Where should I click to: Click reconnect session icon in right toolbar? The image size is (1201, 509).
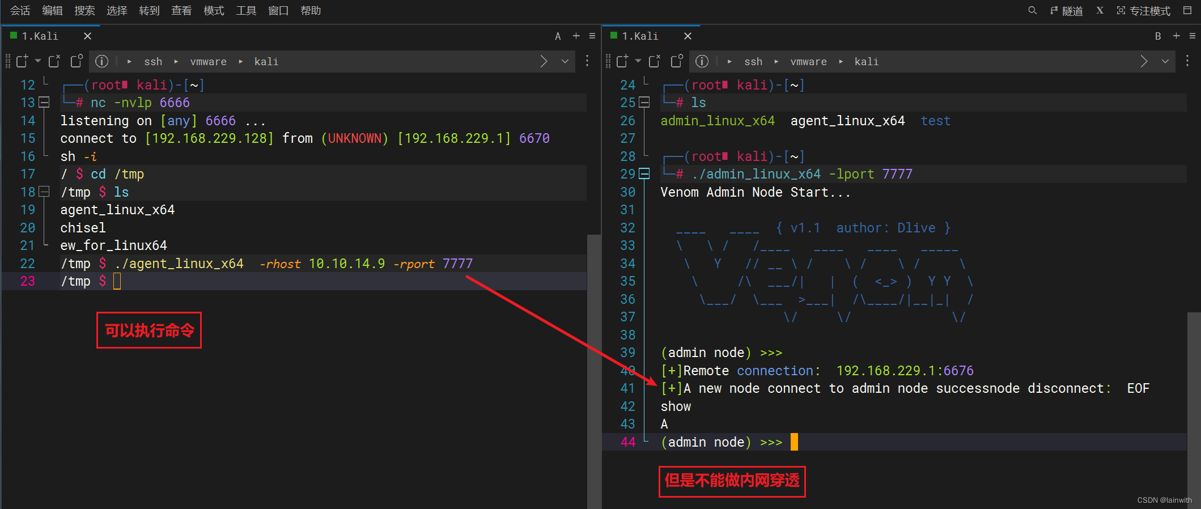click(655, 61)
